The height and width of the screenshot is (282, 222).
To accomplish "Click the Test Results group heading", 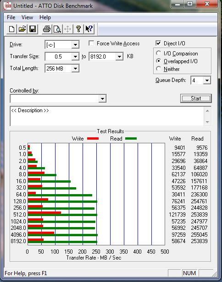I will pyautogui.click(x=111, y=131).
